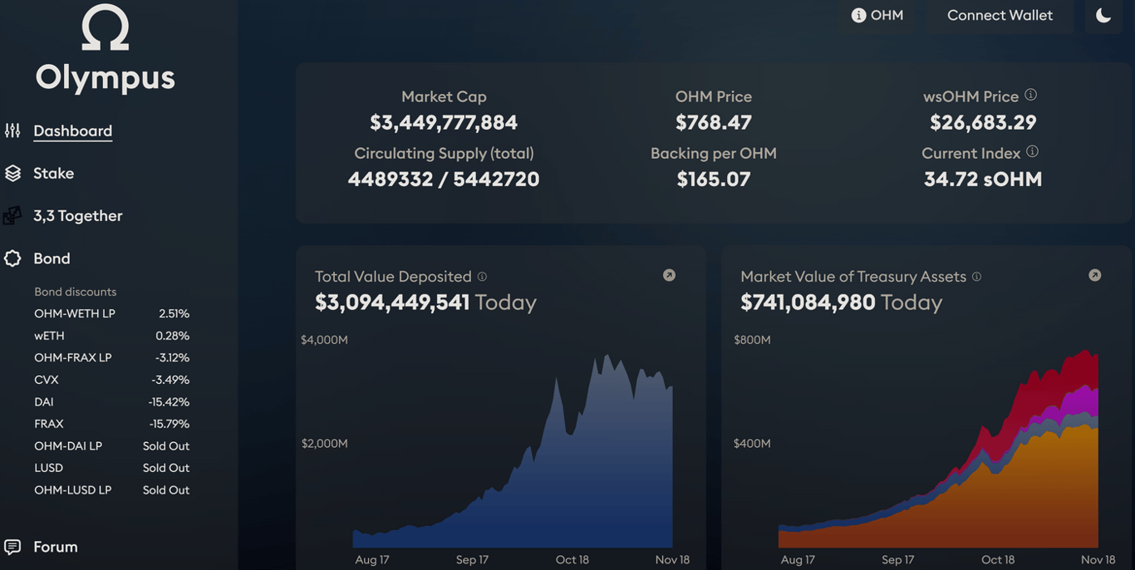The image size is (1135, 570).
Task: Click the Bond icon in sidebar
Action: pos(12,258)
